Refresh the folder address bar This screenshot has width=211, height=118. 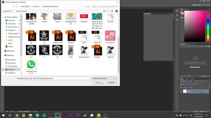[x=88, y=7]
